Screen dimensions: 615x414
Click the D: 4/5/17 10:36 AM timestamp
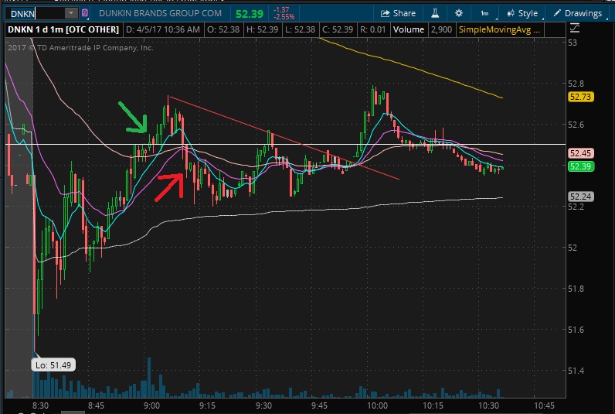pyautogui.click(x=163, y=29)
